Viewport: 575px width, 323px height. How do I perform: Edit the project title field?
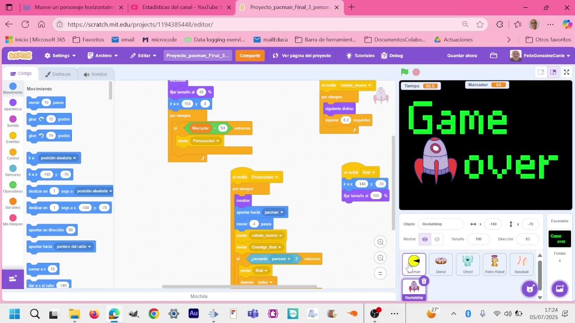coord(198,56)
